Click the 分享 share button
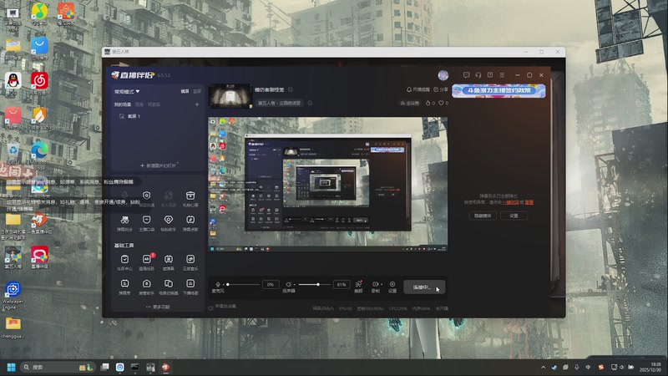This screenshot has width=668, height=376. [441, 89]
